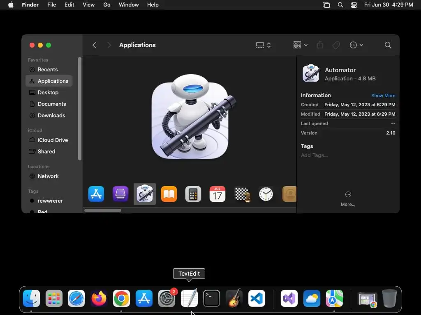
Task: Launch TextEdit from the Dock
Action: (189, 298)
